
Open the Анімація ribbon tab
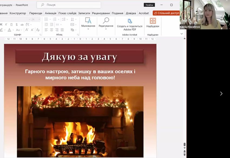coord(51,13)
